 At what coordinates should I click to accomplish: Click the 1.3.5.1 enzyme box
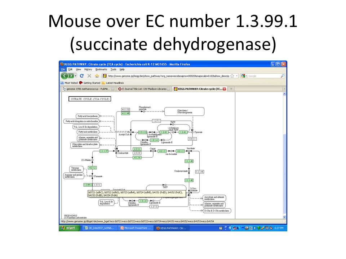[x=97, y=185]
